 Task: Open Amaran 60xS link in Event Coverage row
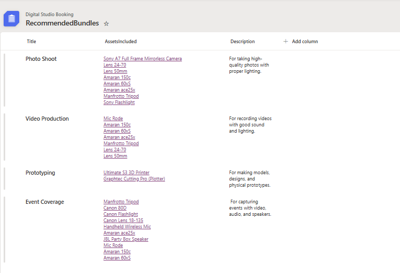[x=117, y=258]
